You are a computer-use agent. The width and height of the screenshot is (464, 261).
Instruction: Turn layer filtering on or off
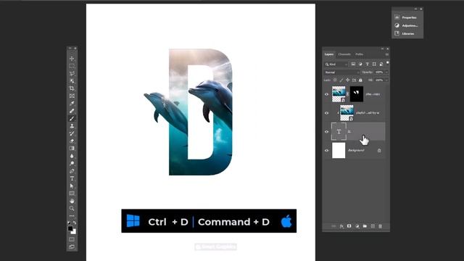pyautogui.click(x=387, y=63)
